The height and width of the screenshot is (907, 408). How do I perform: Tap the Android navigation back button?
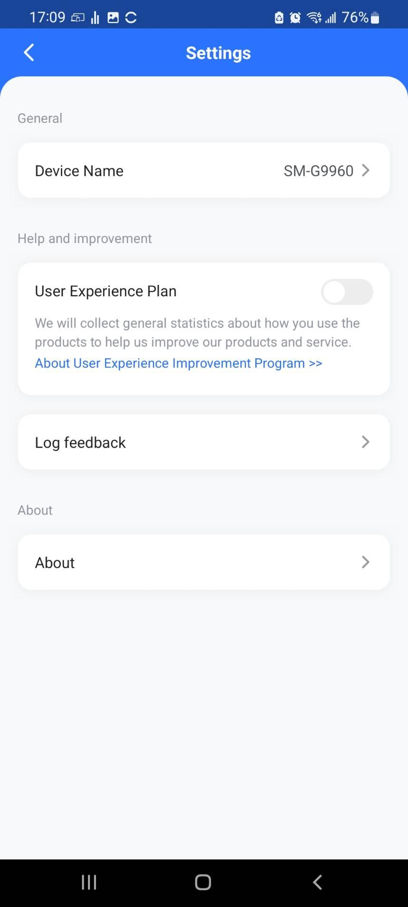click(x=317, y=882)
